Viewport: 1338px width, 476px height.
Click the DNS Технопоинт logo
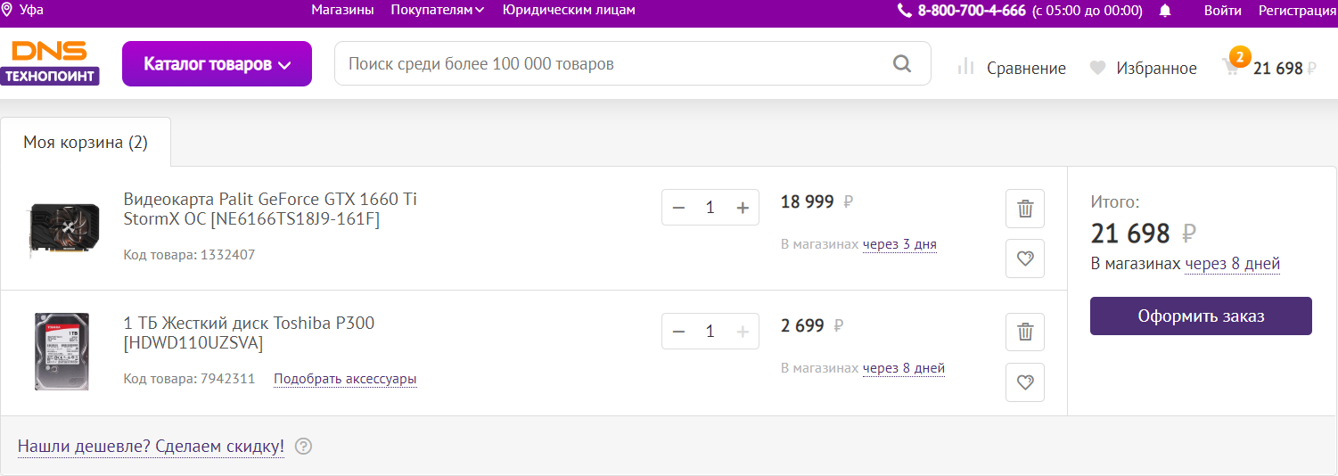point(50,62)
